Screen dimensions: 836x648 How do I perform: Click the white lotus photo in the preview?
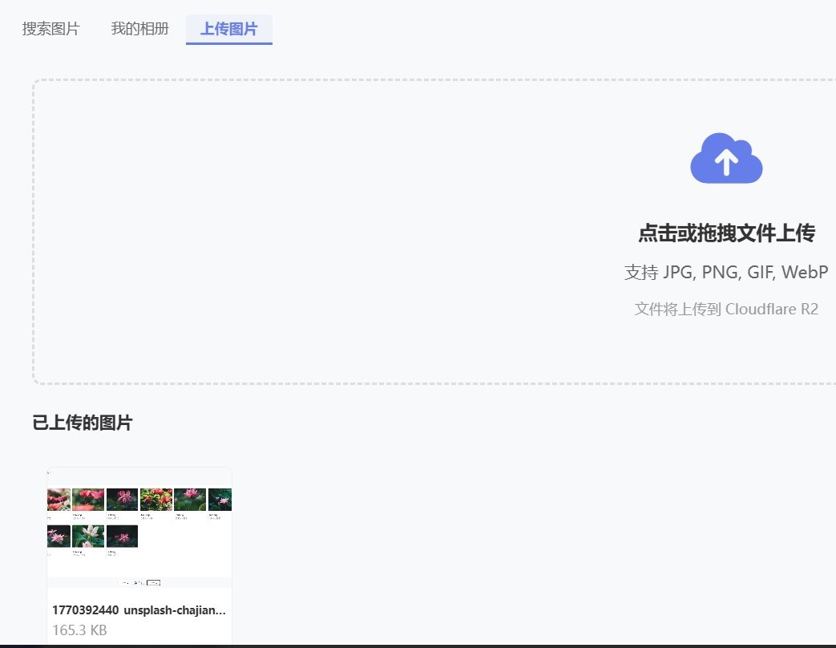[x=88, y=536]
